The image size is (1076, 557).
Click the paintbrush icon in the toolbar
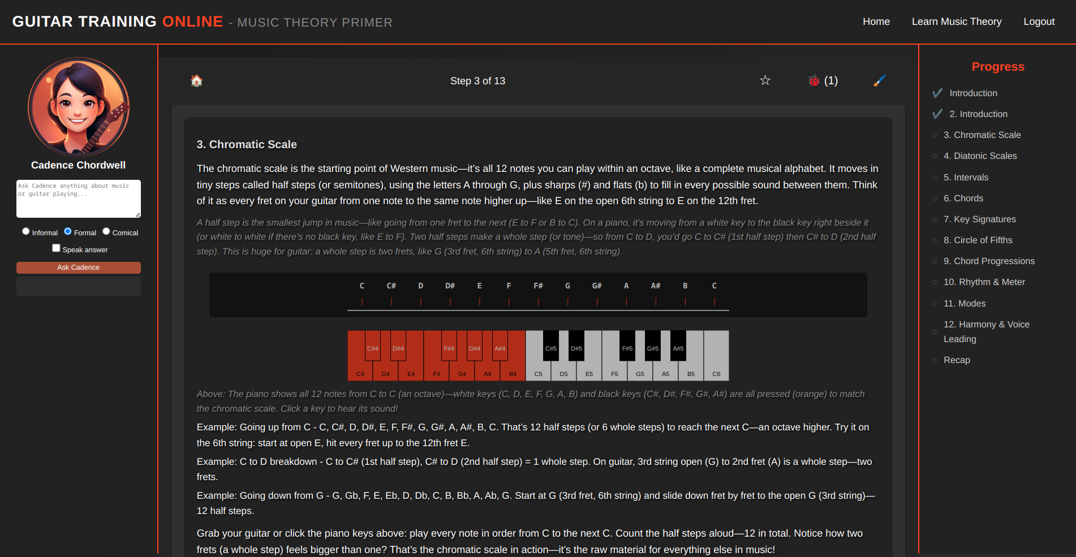tap(879, 80)
